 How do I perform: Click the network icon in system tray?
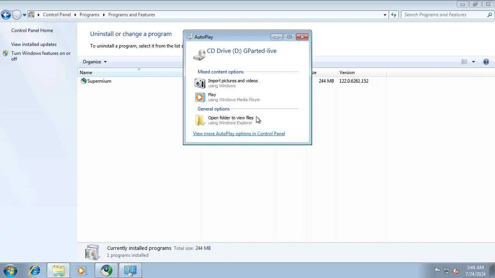click(x=447, y=271)
